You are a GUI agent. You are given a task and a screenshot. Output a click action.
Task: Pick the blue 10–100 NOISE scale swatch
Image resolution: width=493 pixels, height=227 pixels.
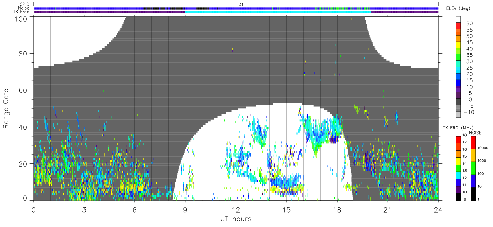(x=473, y=181)
